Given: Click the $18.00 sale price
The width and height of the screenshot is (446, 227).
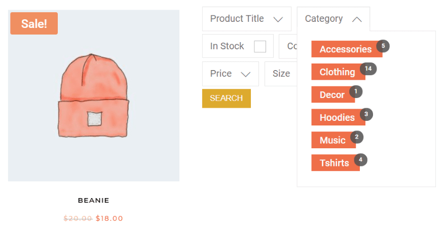Looking at the screenshot, I should click(109, 218).
